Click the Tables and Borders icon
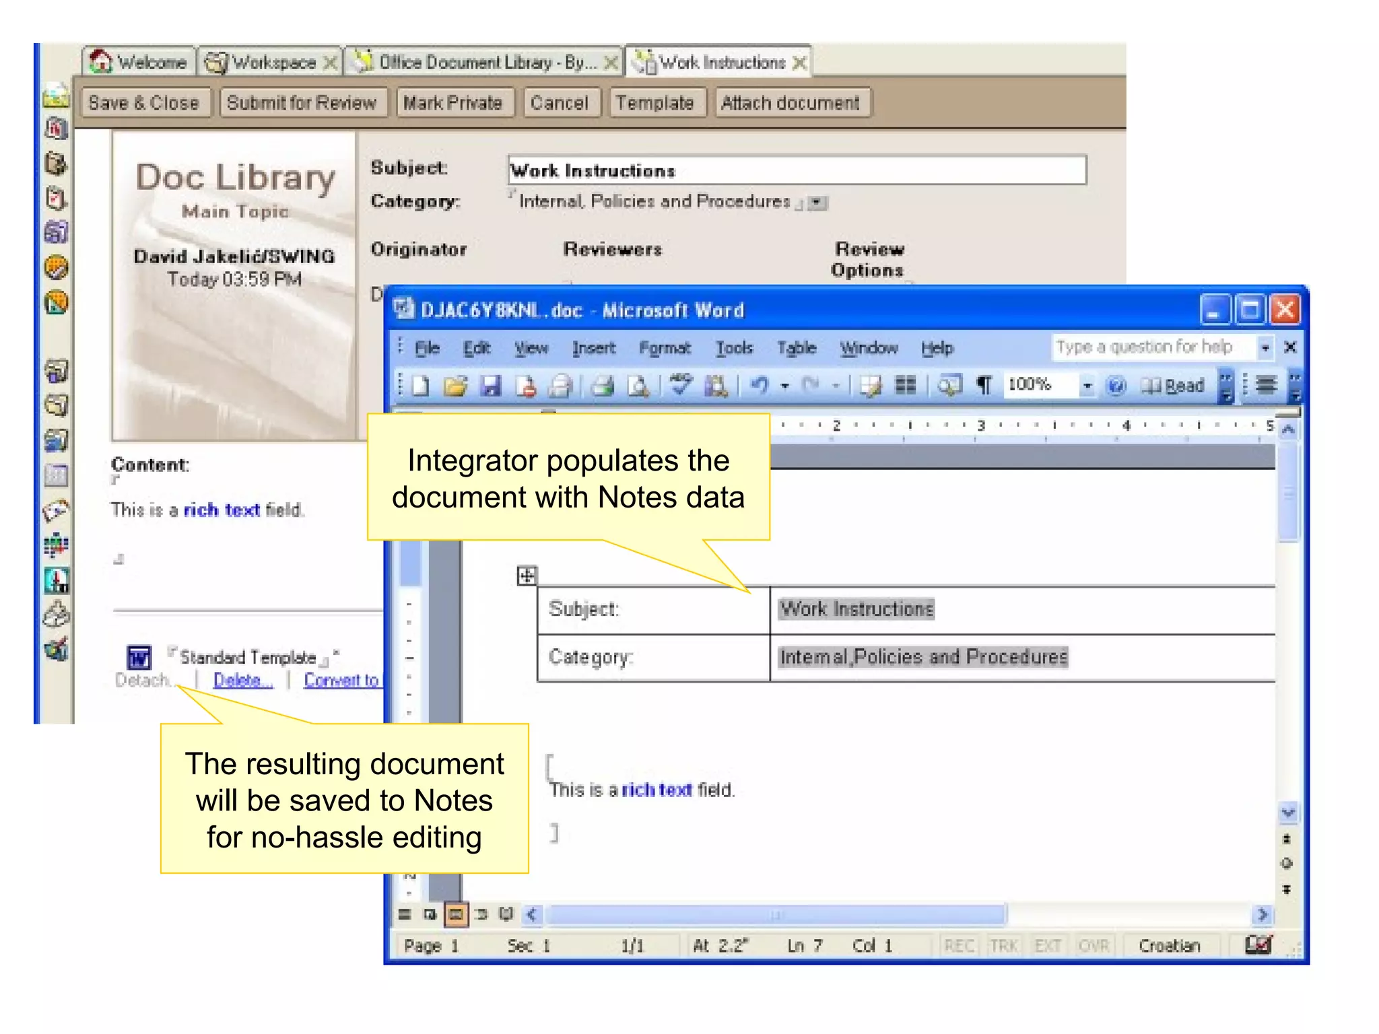Viewport: 1379px width, 1034px height. (x=871, y=386)
